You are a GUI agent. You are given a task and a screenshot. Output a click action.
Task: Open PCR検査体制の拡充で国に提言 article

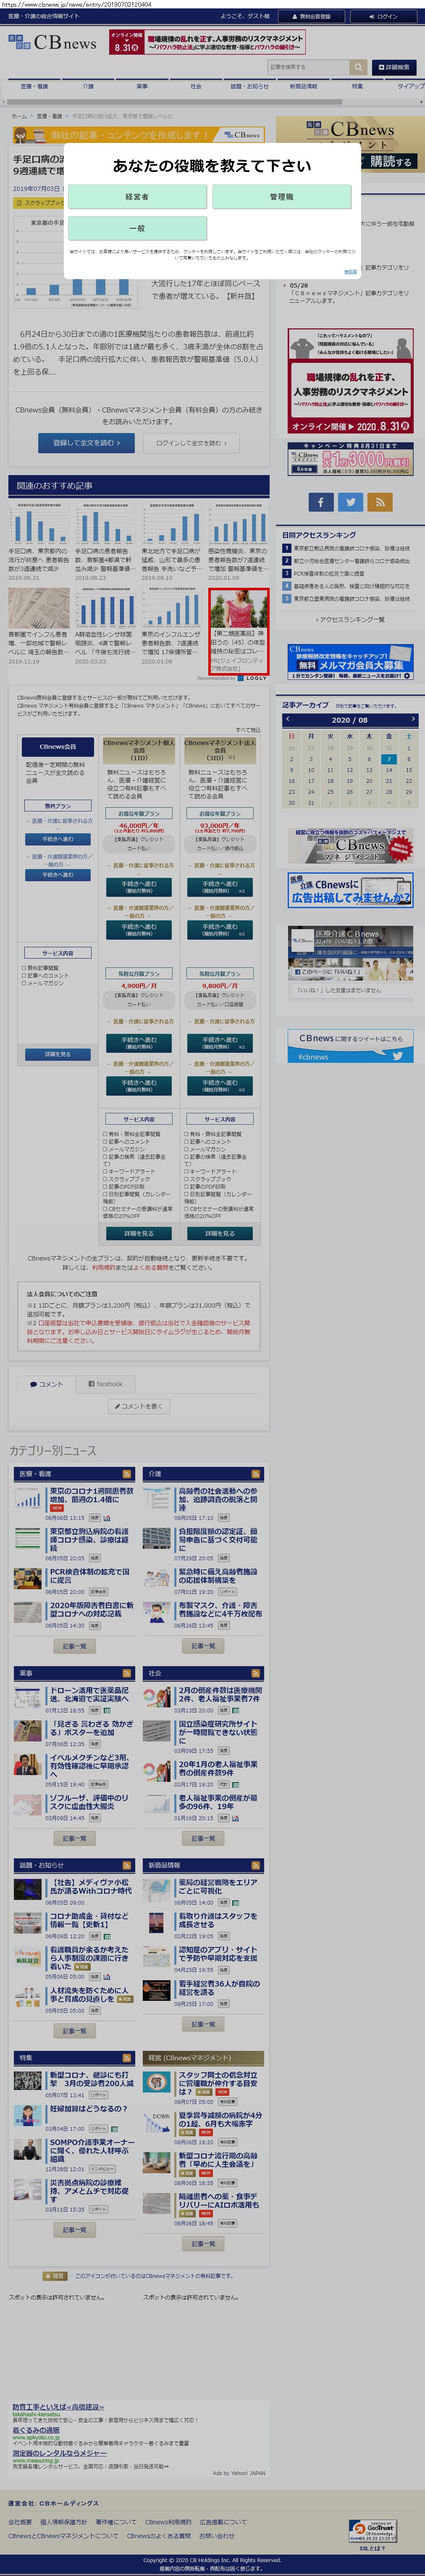click(x=90, y=1576)
